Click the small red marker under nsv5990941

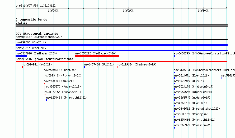pos(22,67)
